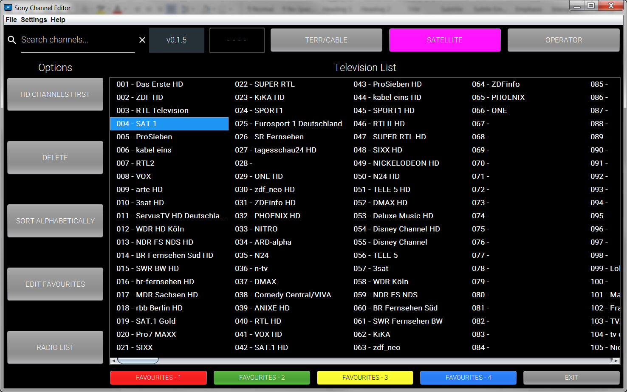The image size is (627, 392).
Task: Switch to OPERATOR channel source
Action: point(563,40)
